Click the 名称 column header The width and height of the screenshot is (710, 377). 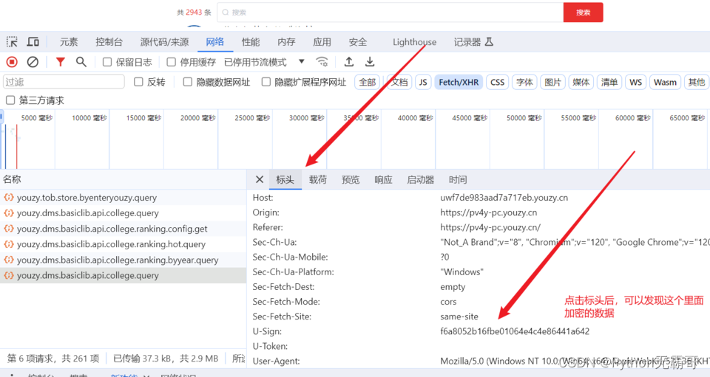[x=12, y=179]
